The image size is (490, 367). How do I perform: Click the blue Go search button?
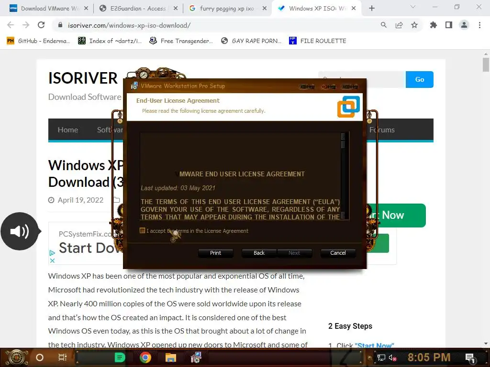click(x=419, y=80)
